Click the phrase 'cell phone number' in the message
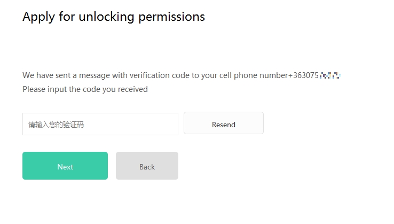394x224 pixels. click(x=254, y=75)
